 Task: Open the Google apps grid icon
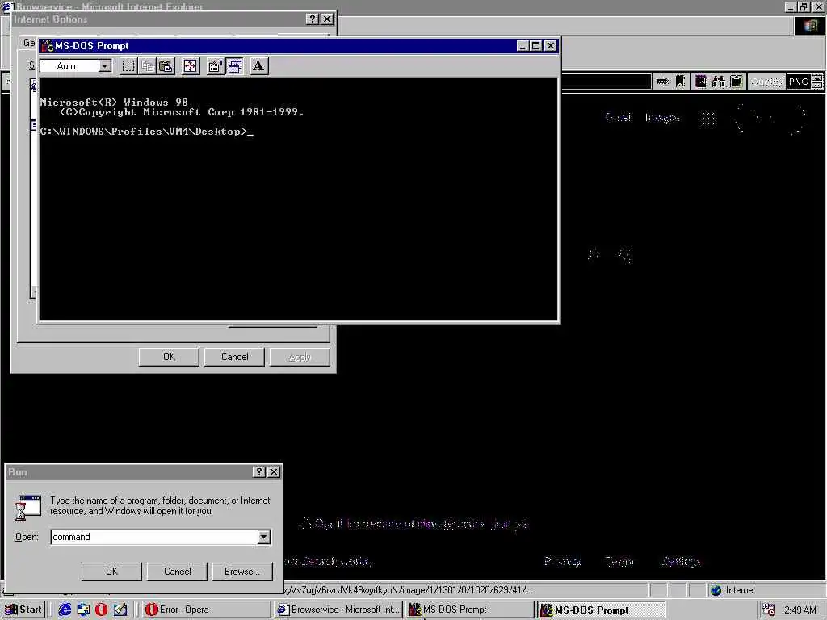click(x=707, y=119)
